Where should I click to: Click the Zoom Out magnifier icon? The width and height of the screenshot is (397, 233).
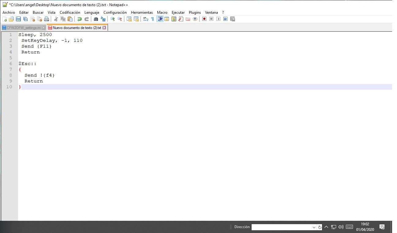point(120,19)
